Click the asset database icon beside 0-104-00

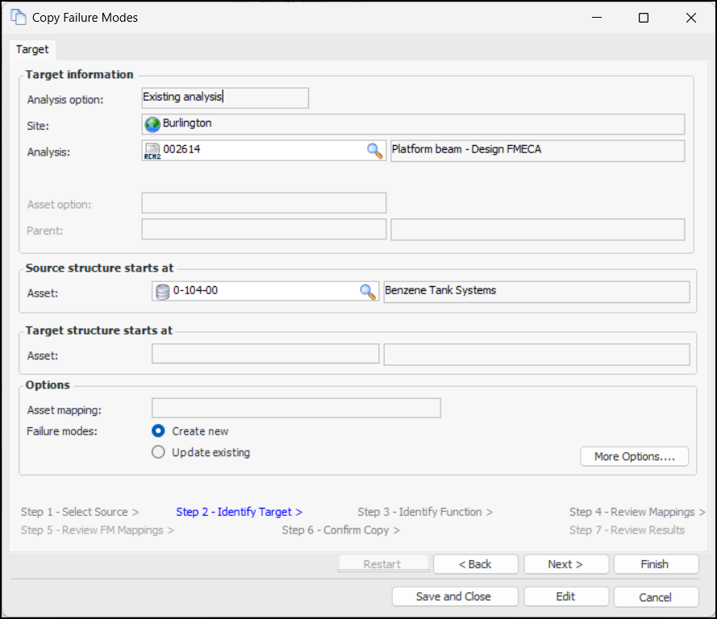162,292
